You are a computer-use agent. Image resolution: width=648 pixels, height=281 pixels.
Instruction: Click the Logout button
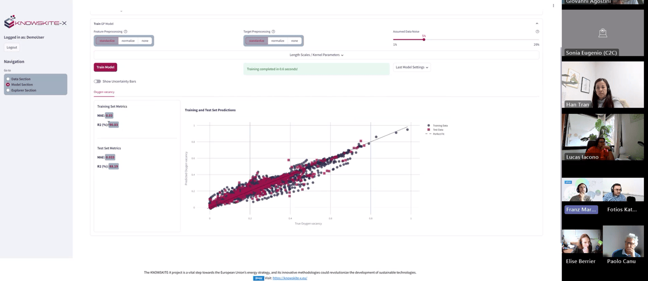point(12,48)
